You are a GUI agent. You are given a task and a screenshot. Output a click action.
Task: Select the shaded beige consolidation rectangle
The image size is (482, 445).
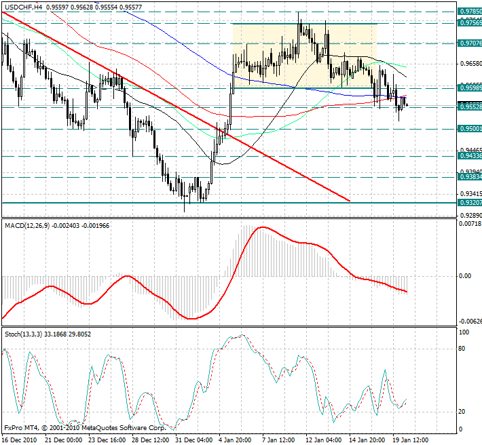tap(305, 56)
